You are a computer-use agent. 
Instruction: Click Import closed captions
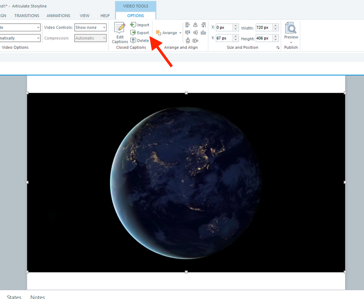tap(140, 25)
